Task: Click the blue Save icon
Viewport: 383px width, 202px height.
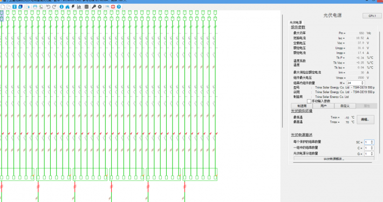Action: tap(15, 7)
